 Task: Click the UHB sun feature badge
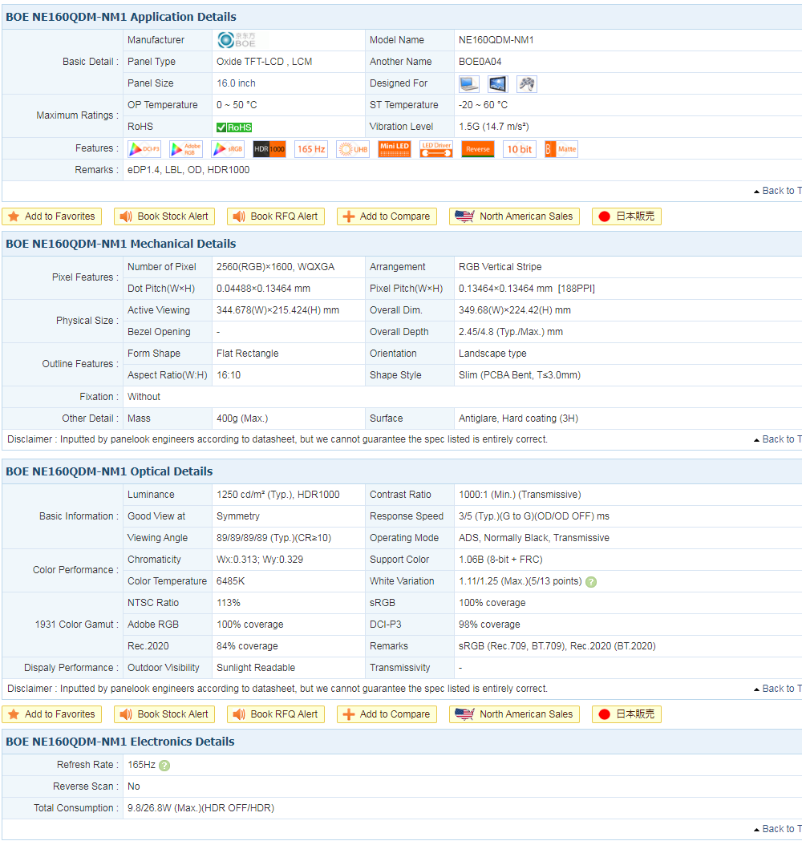click(x=353, y=149)
